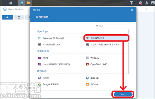Close the backup wizard dialog
Screen dimensions: 155x99
coord(132,10)
